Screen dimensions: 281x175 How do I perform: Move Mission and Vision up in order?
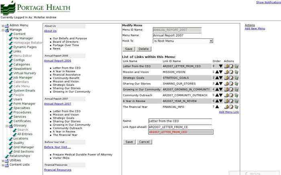217,72
